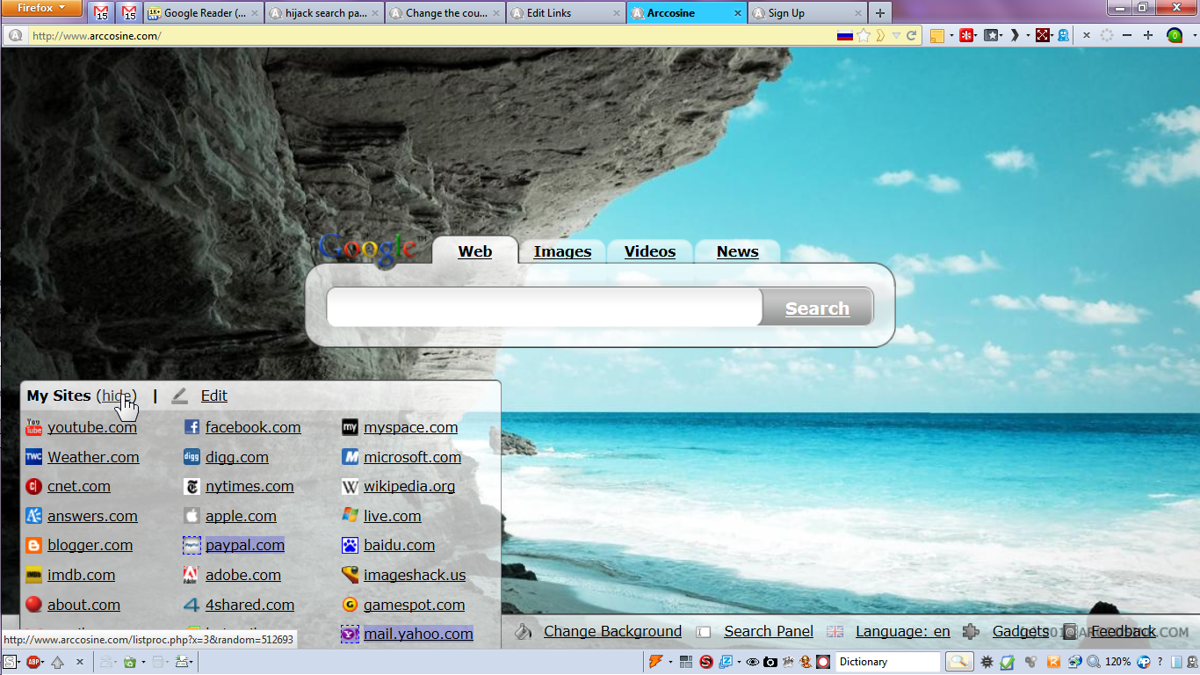Open a new tab with plus button
Screen dimensions: 1200x675
880,13
